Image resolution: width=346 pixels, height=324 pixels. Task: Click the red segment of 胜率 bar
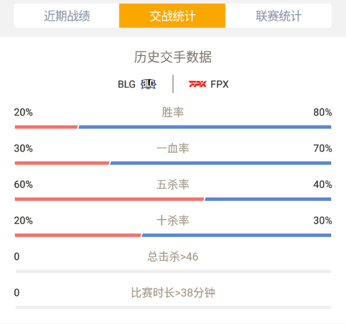[46, 127]
